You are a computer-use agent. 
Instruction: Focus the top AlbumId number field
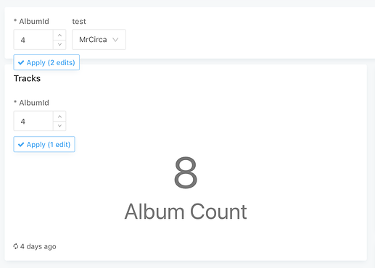click(33, 40)
